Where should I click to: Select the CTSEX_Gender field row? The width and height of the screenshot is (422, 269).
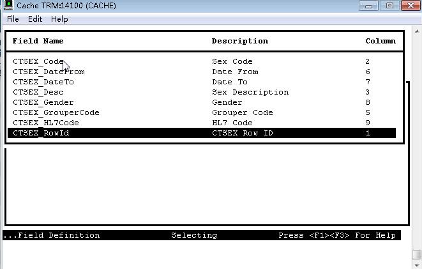(x=202, y=102)
